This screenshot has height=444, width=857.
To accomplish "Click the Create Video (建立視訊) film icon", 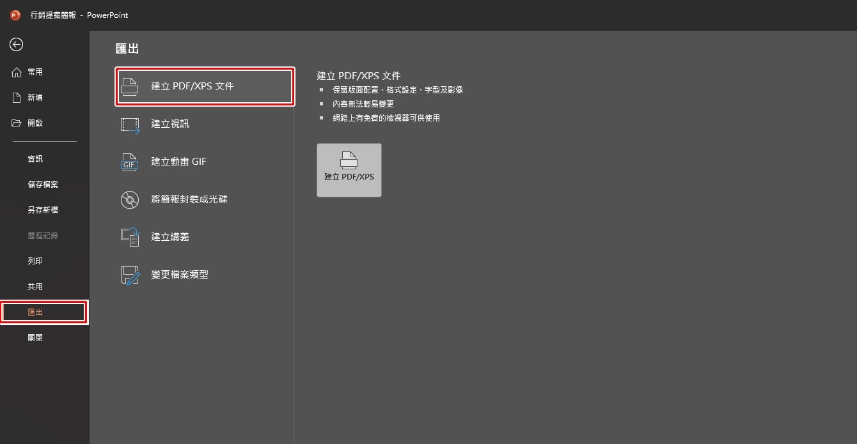I will [x=130, y=125].
